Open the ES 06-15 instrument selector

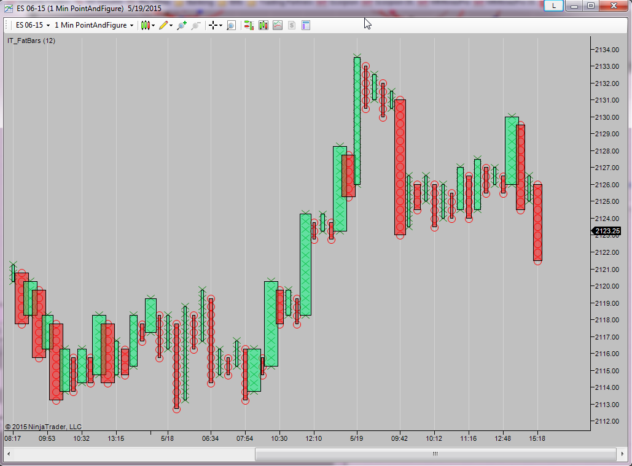33,25
